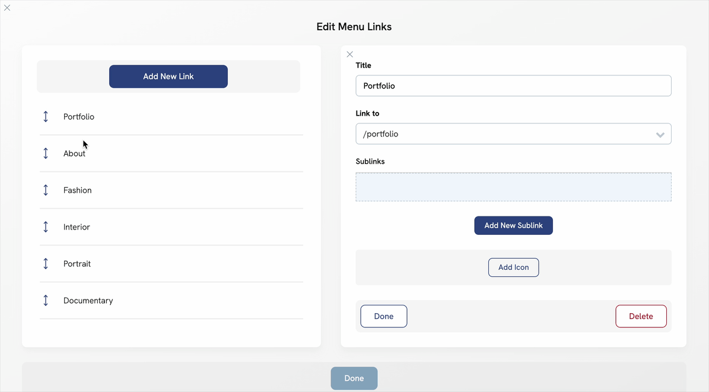Viewport: 709px width, 392px height.
Task: Select the Portfolio menu link
Action: pyautogui.click(x=79, y=117)
